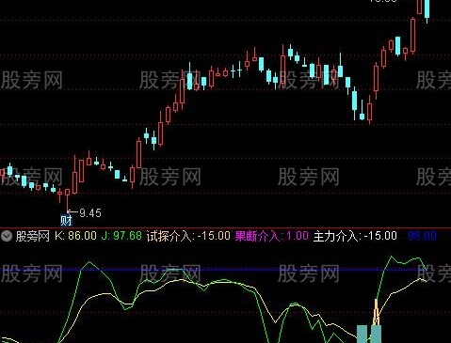Viewport: 451px width, 343px height.
Task: Click the 主力介入: -15.00 readout
Action: coord(355,236)
